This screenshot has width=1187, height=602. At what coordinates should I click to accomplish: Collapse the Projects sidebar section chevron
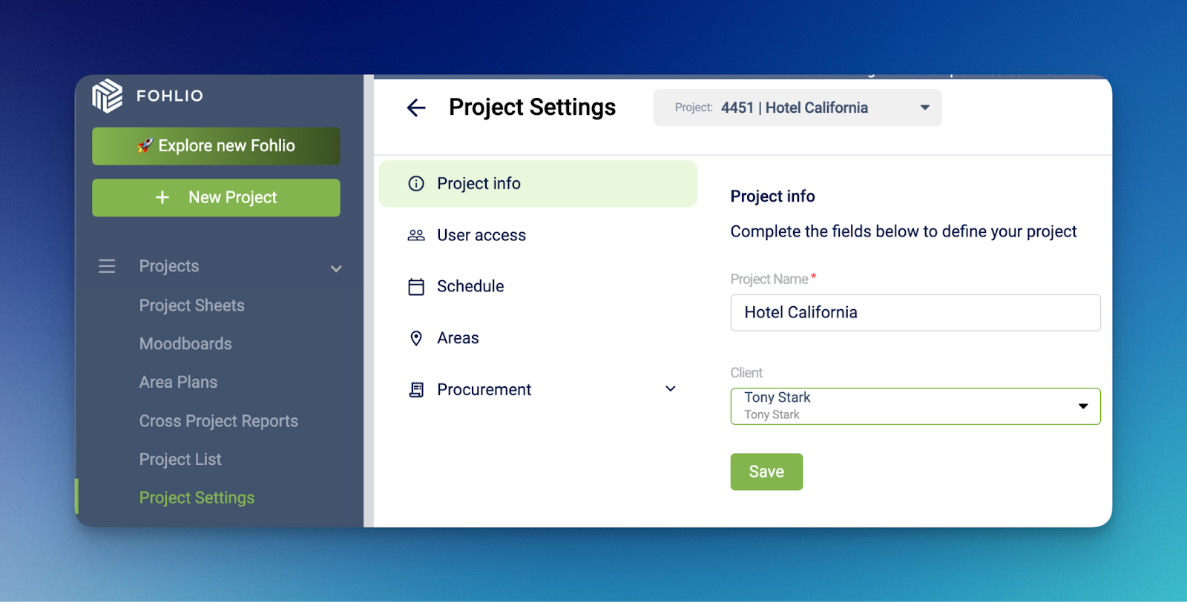(336, 268)
